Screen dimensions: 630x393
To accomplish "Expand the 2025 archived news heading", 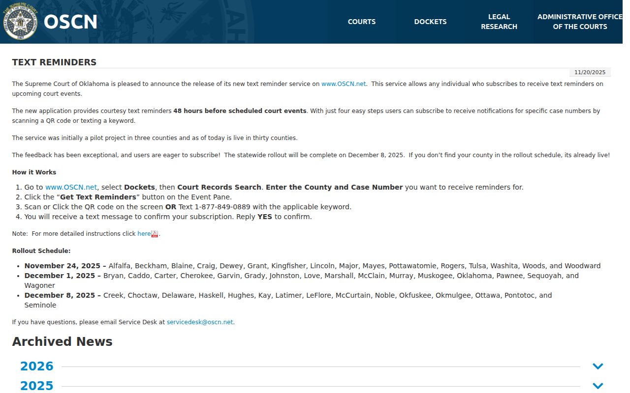I will (37, 386).
